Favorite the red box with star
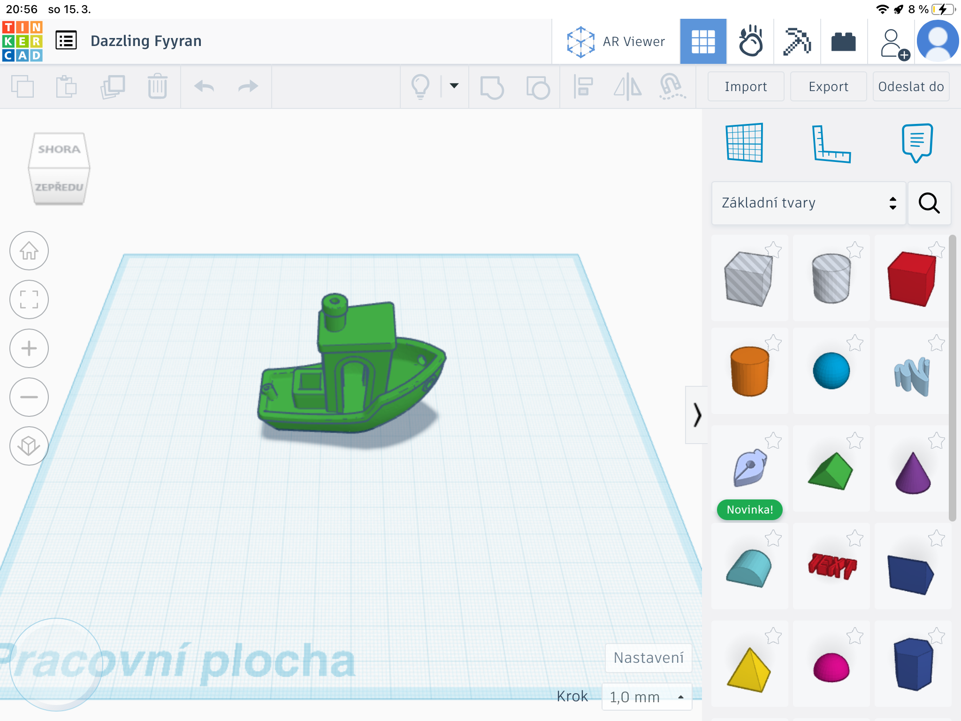Image resolution: width=961 pixels, height=721 pixels. (937, 250)
